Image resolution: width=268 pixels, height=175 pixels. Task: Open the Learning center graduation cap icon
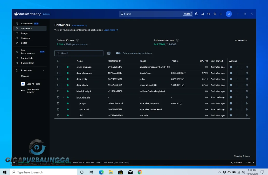tap(209, 14)
